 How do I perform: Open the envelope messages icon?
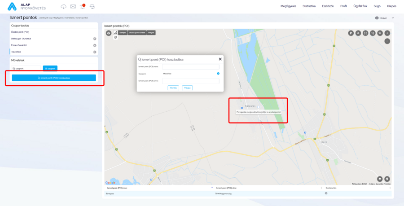coord(73,6)
